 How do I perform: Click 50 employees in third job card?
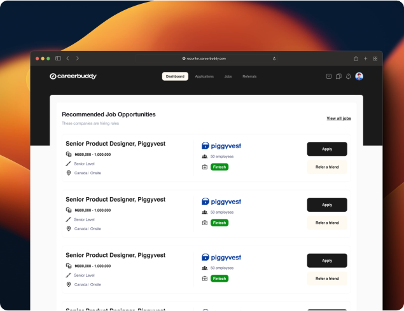click(222, 268)
